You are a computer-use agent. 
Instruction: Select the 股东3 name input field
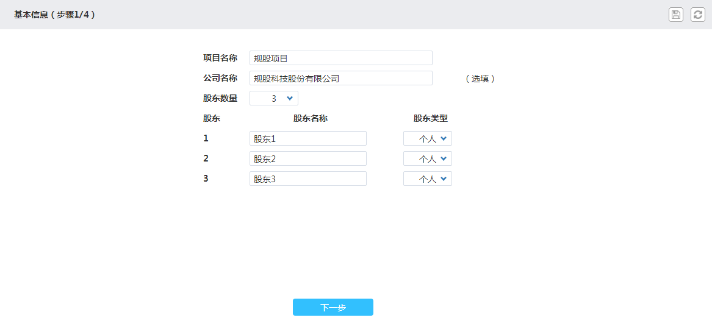(x=308, y=179)
